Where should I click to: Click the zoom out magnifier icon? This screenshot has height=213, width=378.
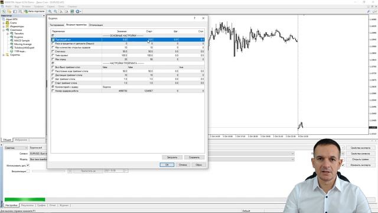56,11
